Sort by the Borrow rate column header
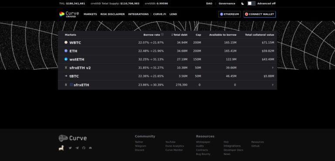The image size is (335, 161). (x=151, y=35)
